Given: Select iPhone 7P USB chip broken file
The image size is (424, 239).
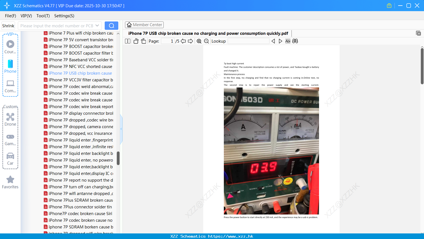Looking at the screenshot, I should point(78,73).
